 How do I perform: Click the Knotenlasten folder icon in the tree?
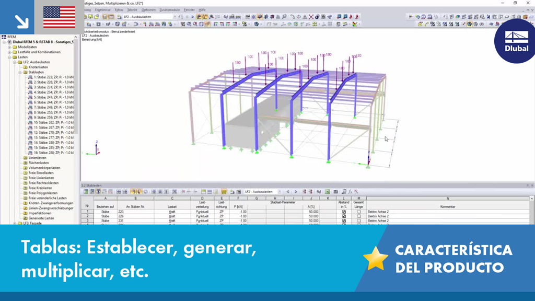click(x=25, y=67)
